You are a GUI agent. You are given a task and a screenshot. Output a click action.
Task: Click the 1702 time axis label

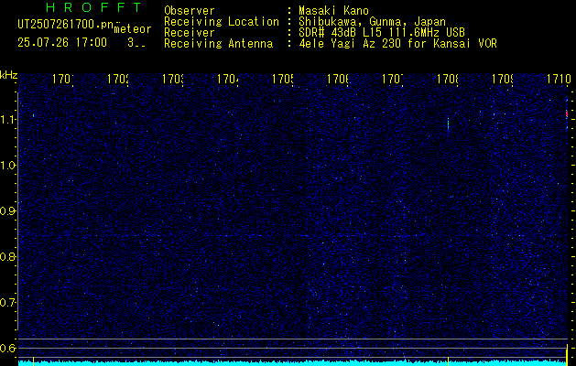(x=118, y=79)
